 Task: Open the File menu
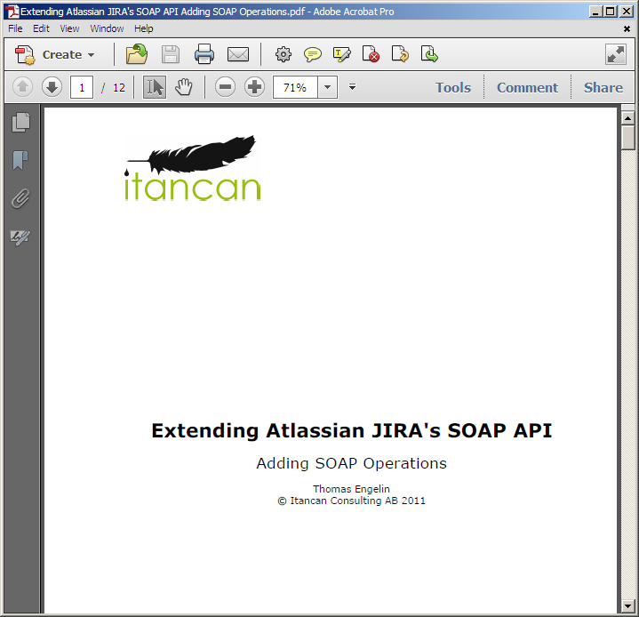[15, 28]
